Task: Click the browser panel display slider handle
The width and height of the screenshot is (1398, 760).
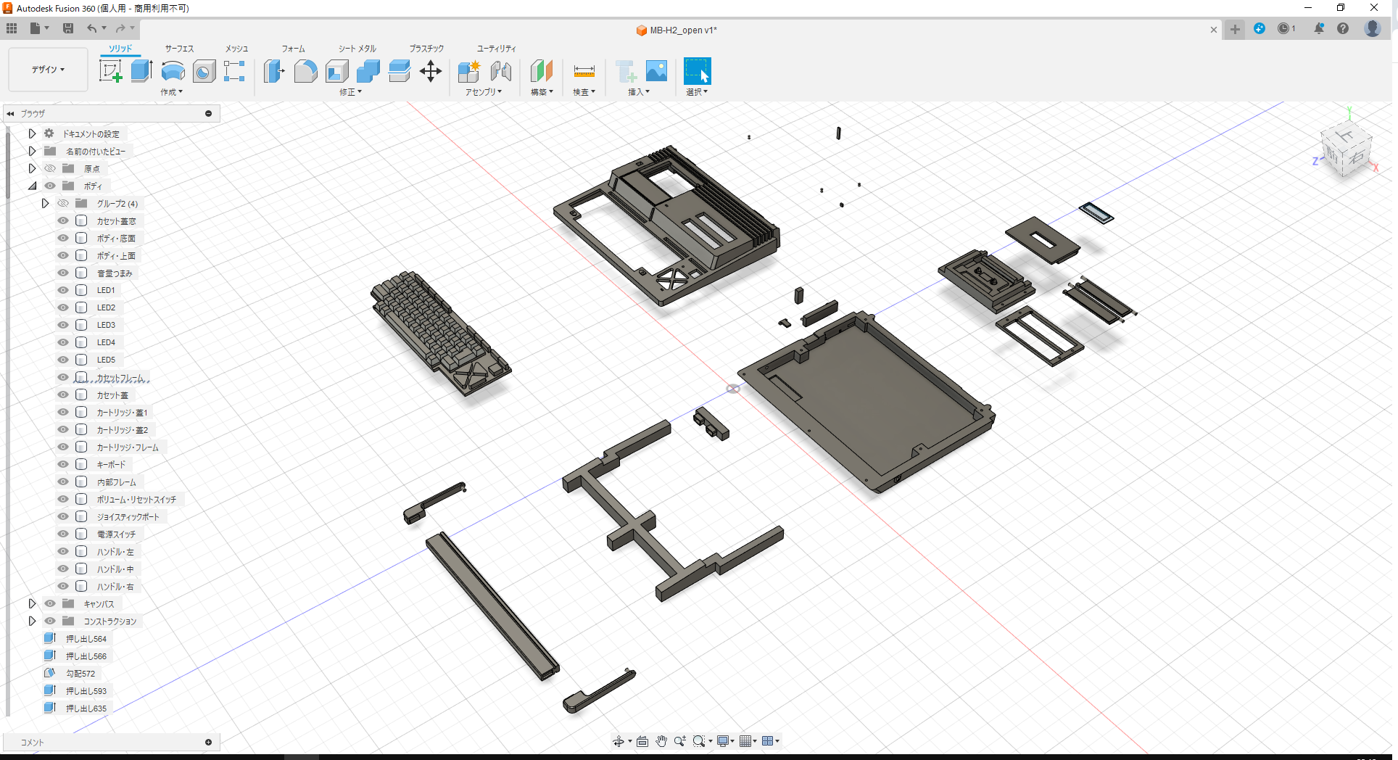Action: coord(208,113)
